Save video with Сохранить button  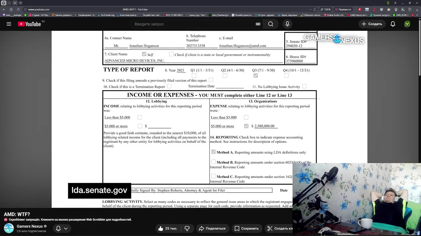[x=246, y=228]
